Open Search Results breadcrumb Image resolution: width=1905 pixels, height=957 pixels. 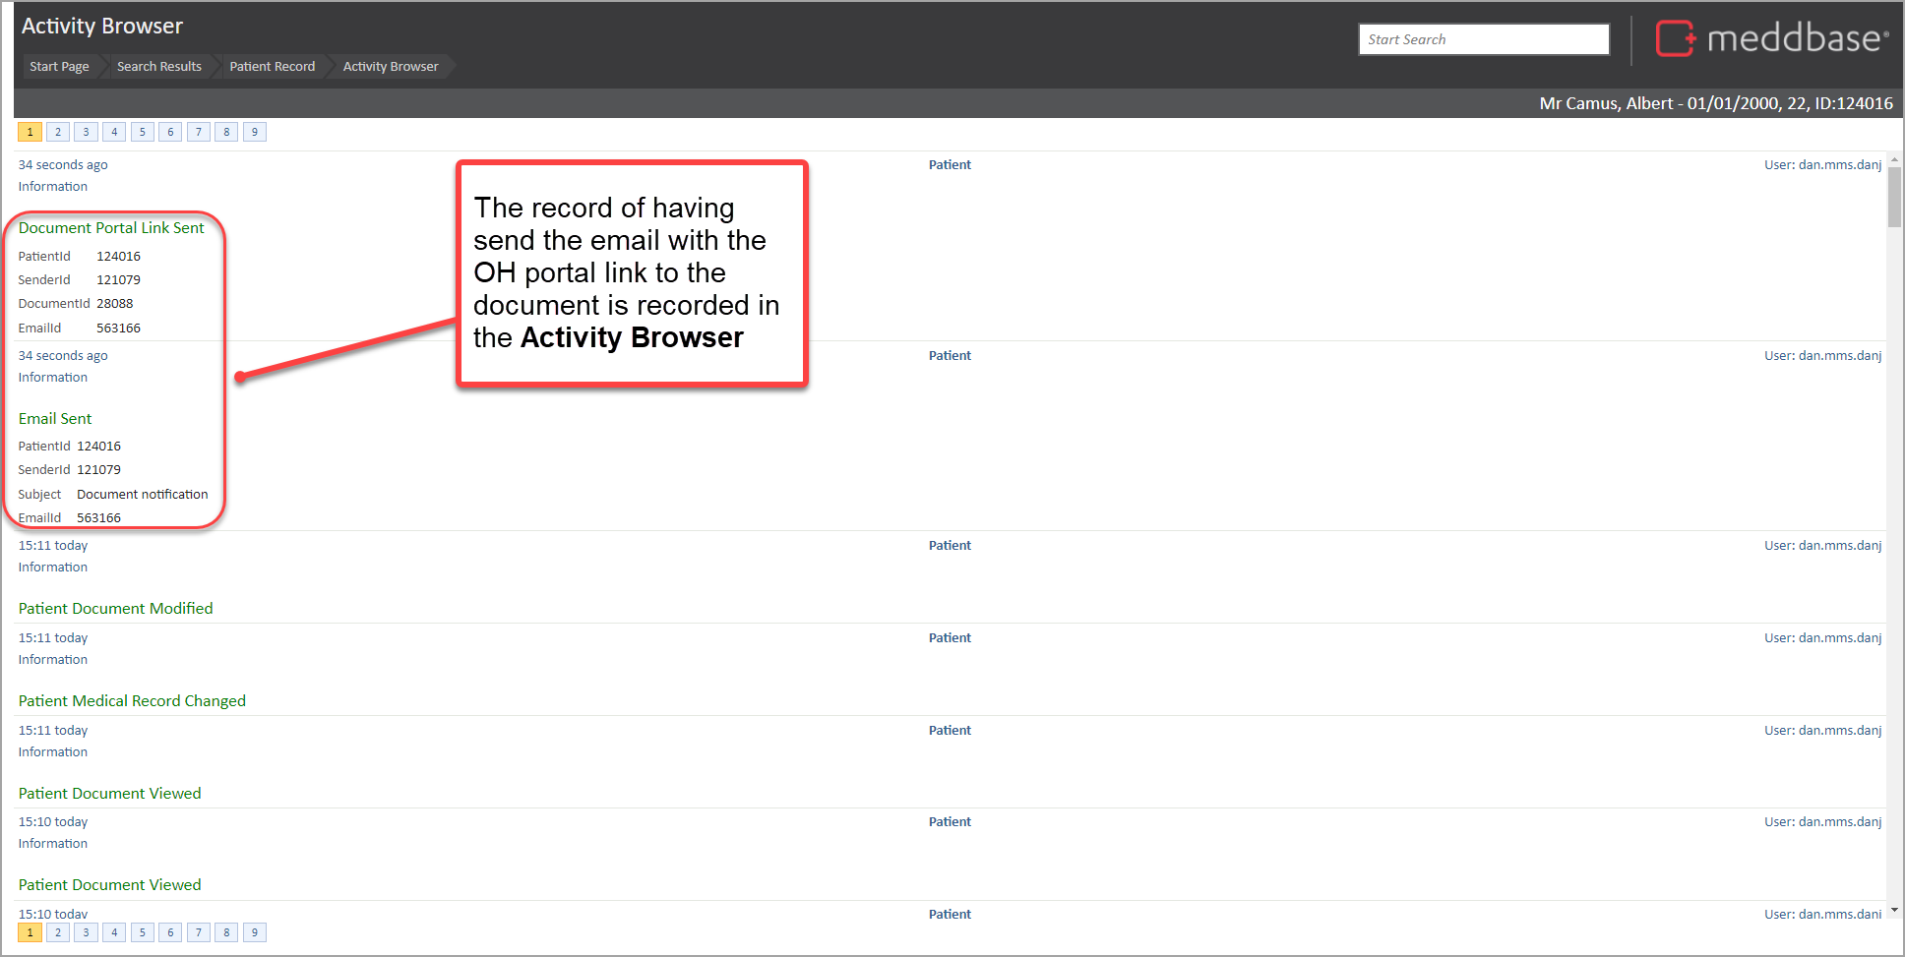pos(158,67)
